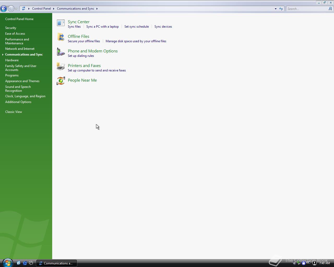
Task: Open Sound and Speech Recognition
Action: tap(18, 89)
